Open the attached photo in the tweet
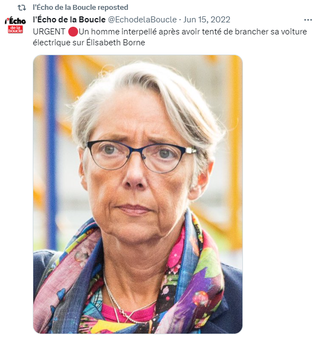This screenshot has width=315, height=338. click(138, 194)
